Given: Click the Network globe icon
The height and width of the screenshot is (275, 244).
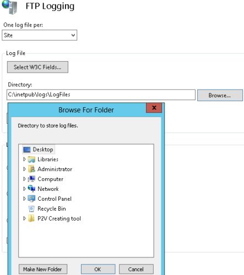Looking at the screenshot, I should click(x=31, y=189).
